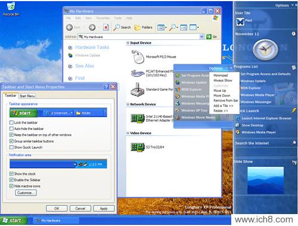Screen dimensions: 298x226
Task: Check Lock the taskbar
Action: (11, 122)
